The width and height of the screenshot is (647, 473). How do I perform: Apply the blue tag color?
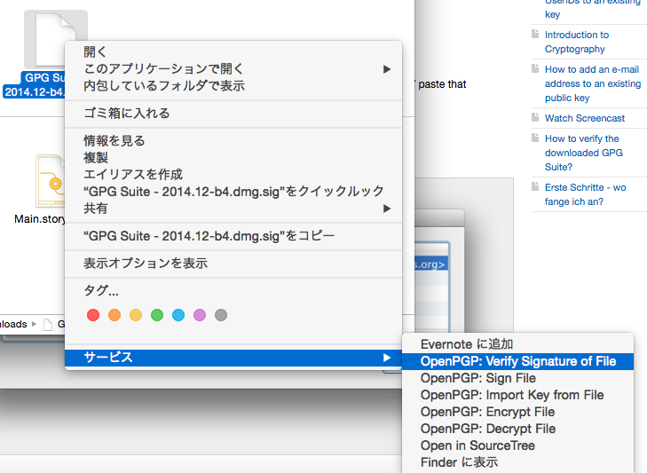178,315
